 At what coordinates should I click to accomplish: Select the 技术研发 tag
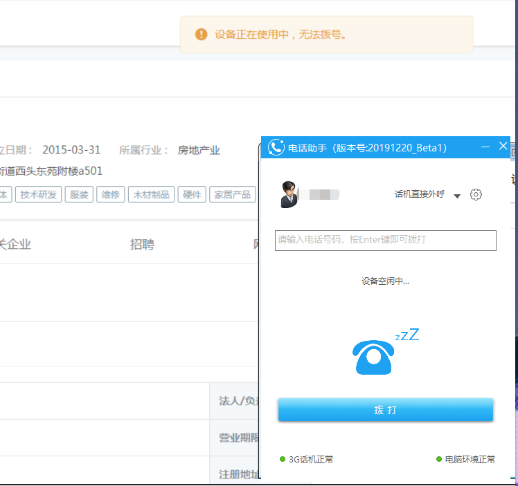[39, 194]
